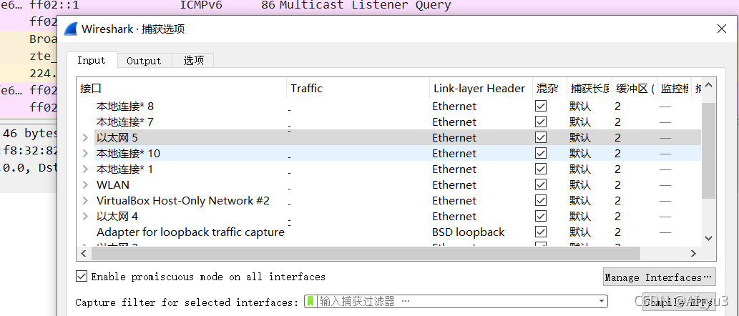Viewport: 739px width, 316px height.
Task: Select the WLAN interface name
Action: [112, 184]
